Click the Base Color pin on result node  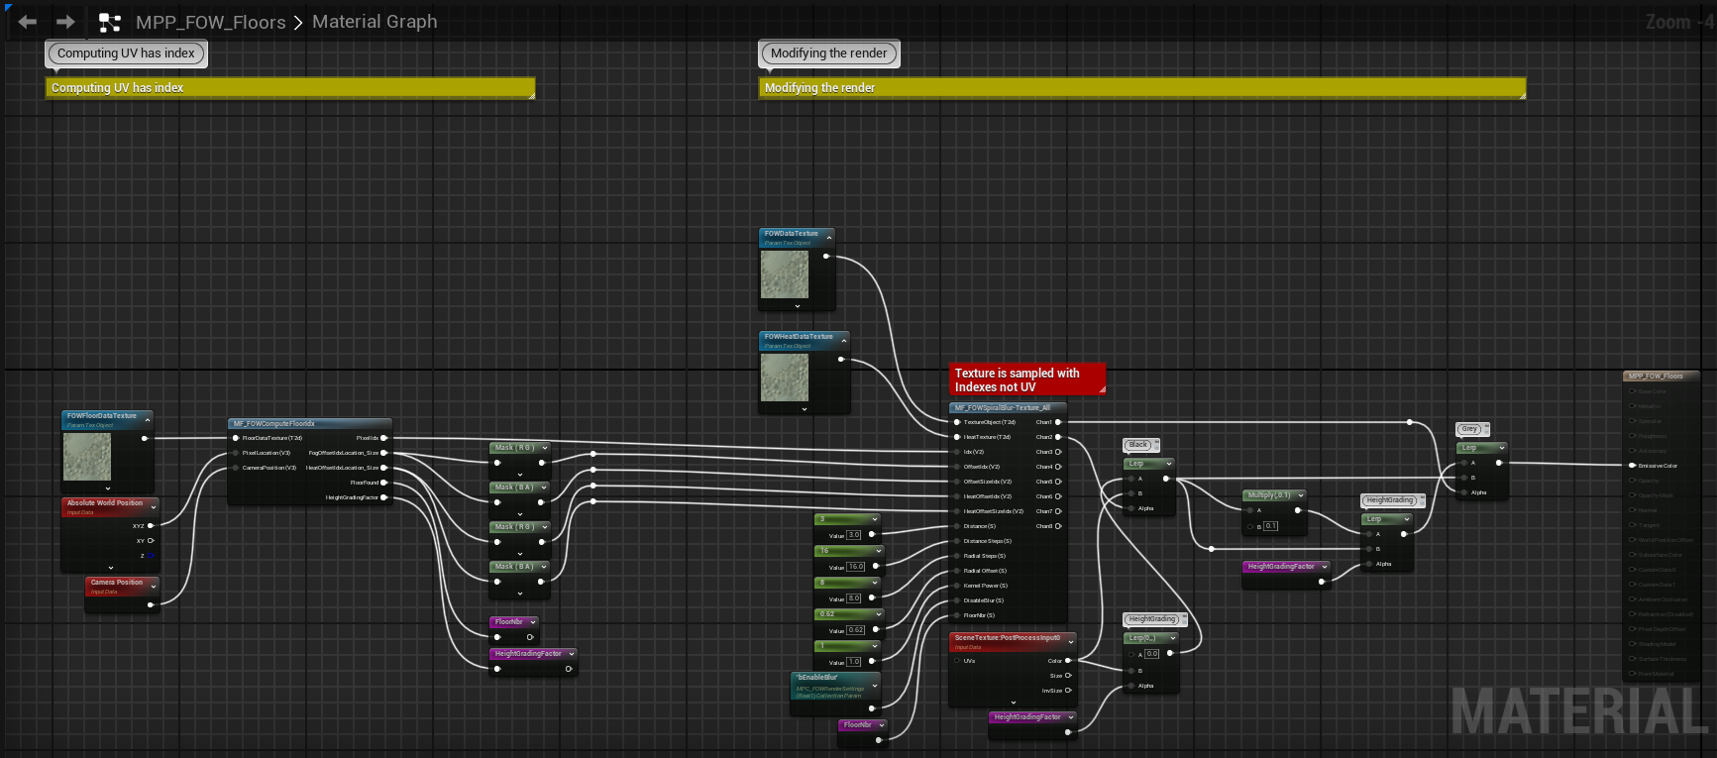1632,391
